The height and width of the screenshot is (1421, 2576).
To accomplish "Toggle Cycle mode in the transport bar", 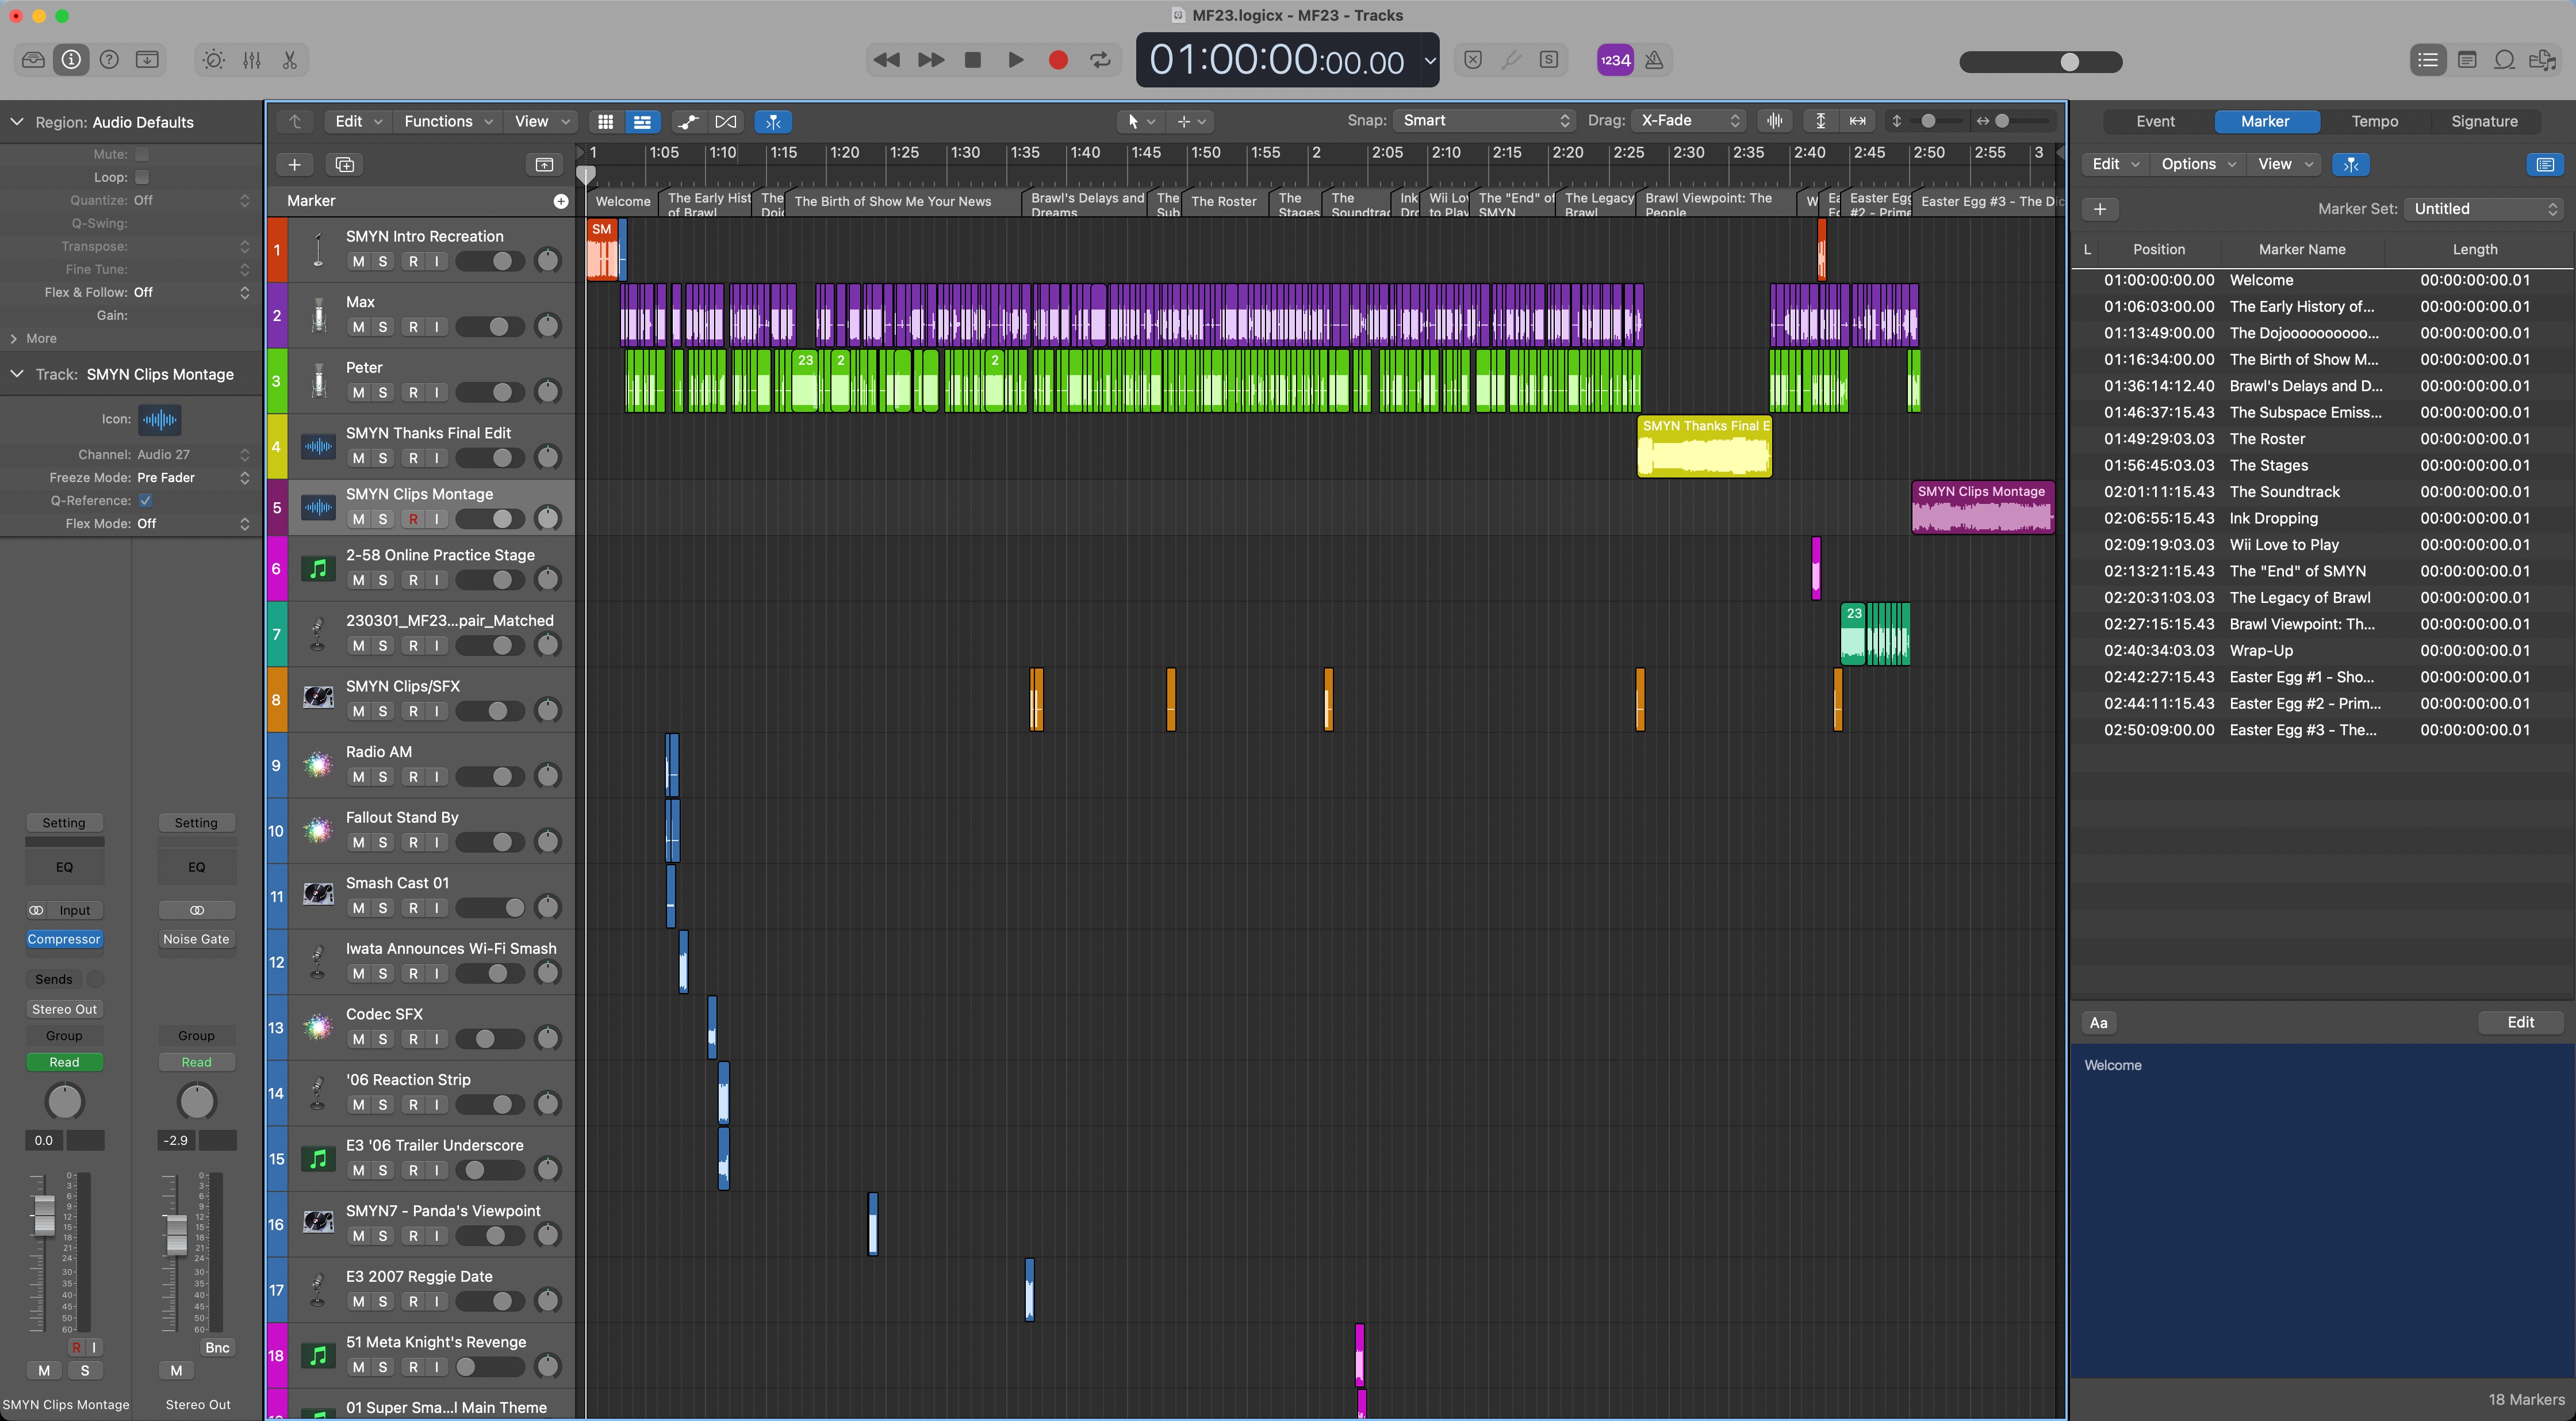I will click(1100, 60).
